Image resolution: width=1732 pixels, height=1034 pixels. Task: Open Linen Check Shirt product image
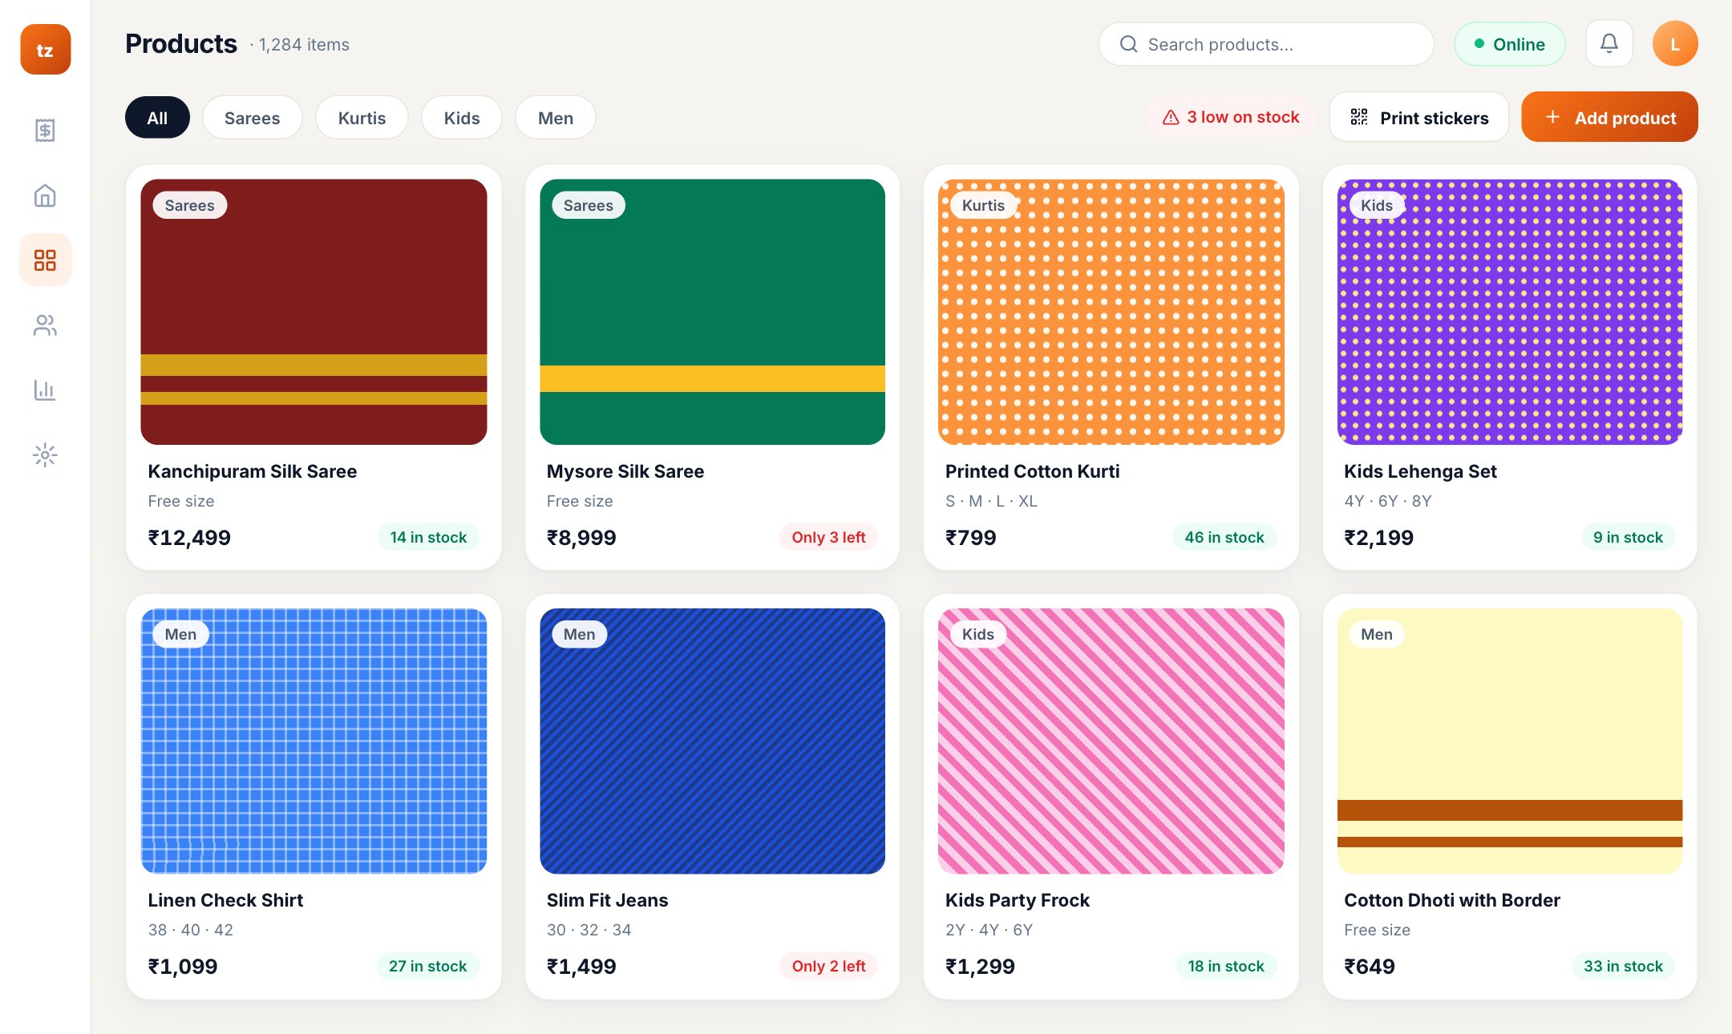[x=314, y=741]
